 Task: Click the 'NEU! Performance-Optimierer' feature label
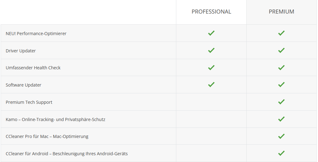click(x=36, y=33)
